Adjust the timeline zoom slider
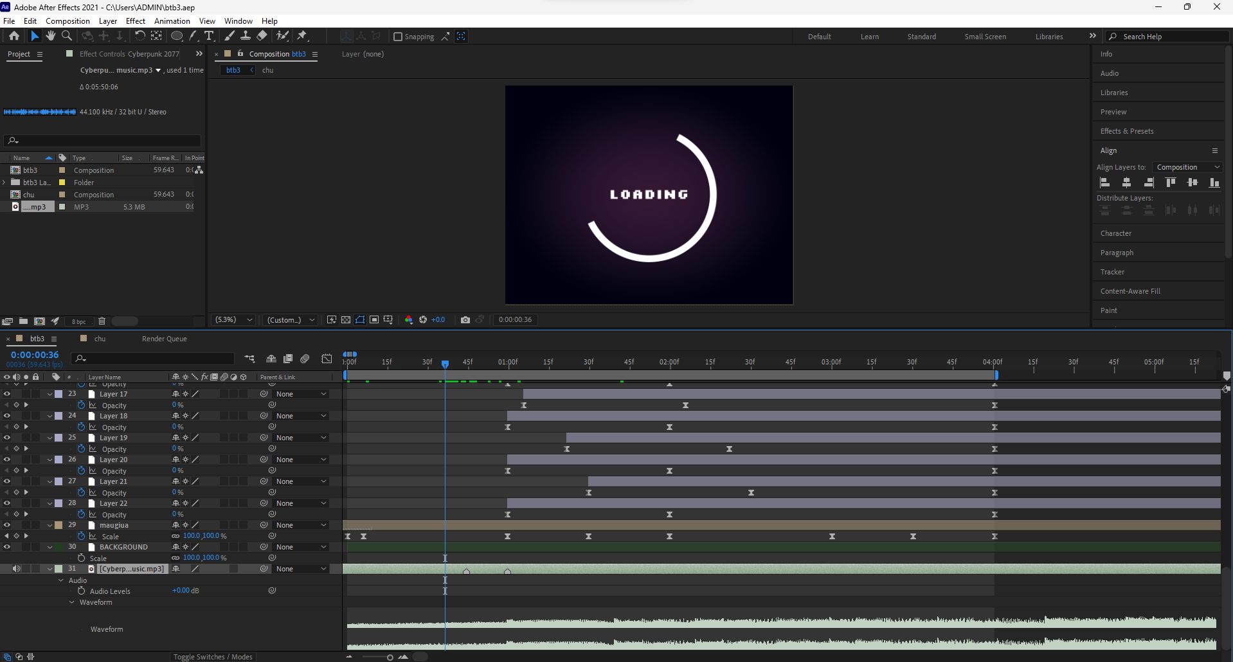1233x662 pixels. [390, 657]
